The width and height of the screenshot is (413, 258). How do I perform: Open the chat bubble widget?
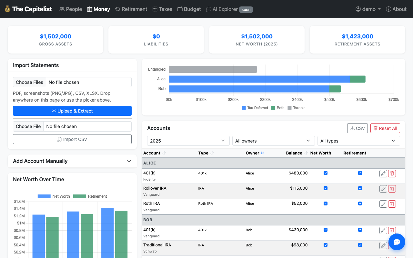tap(397, 242)
